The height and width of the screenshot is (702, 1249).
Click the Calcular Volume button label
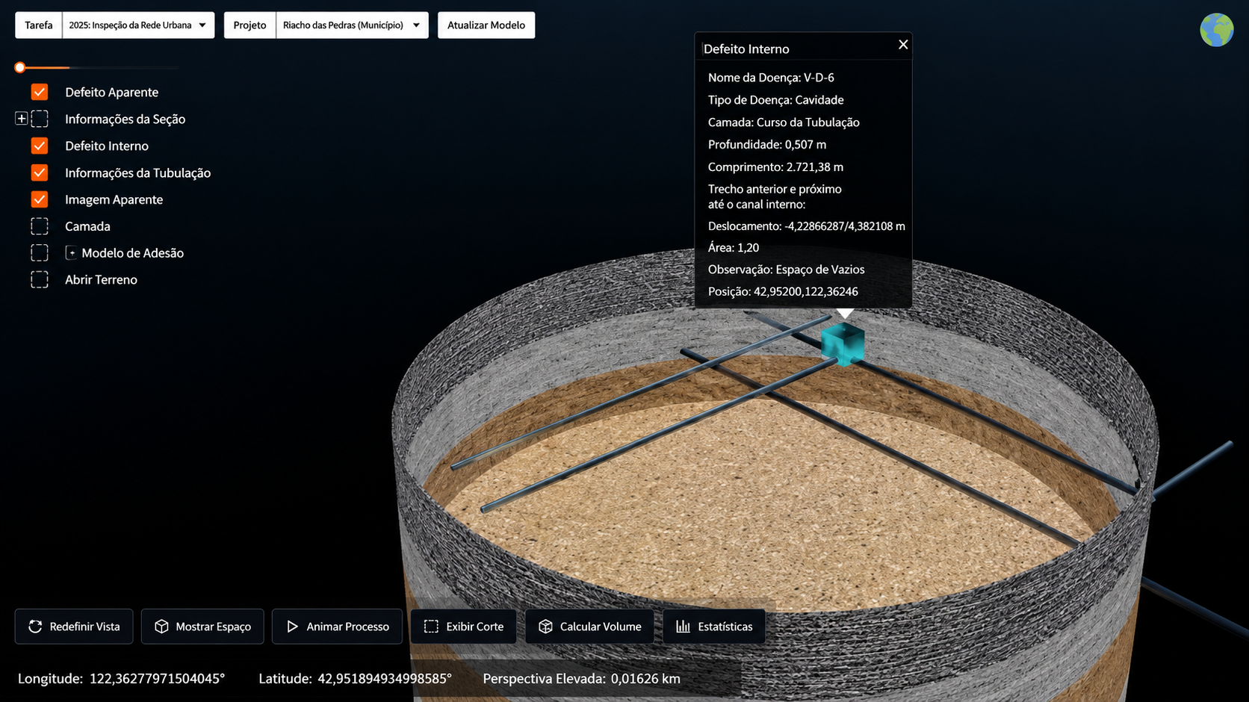[601, 627]
